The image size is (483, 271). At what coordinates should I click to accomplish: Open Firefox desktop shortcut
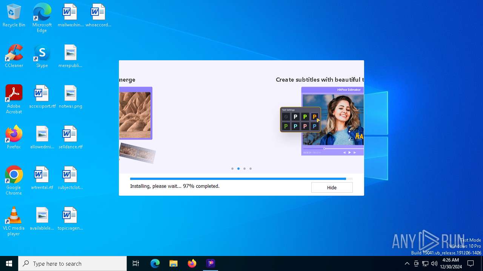pos(14,138)
